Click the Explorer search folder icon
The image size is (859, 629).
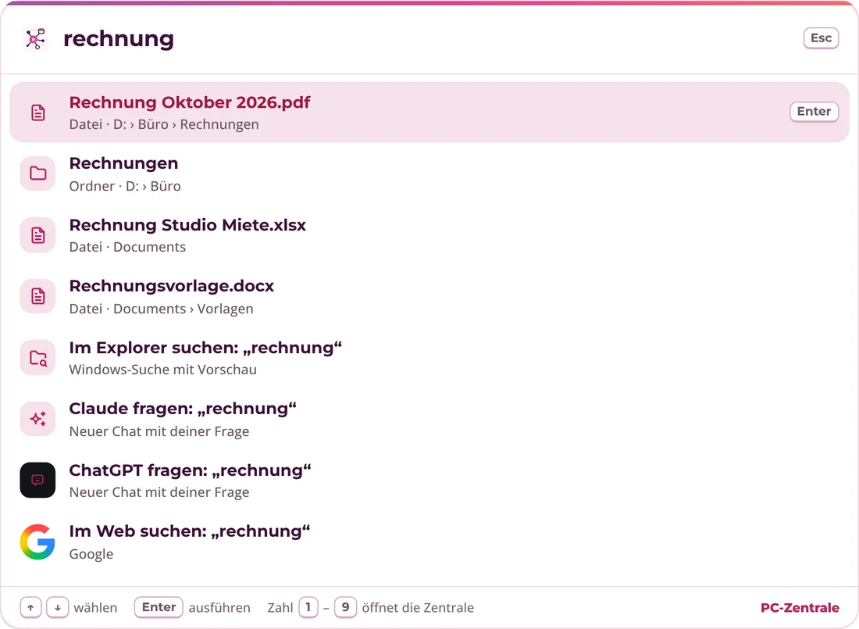pyautogui.click(x=37, y=358)
